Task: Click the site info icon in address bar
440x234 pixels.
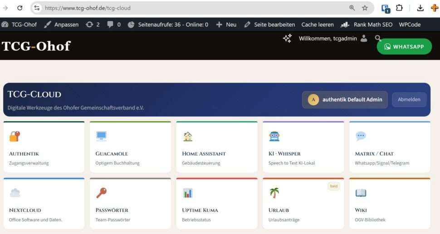Action: 37,8
